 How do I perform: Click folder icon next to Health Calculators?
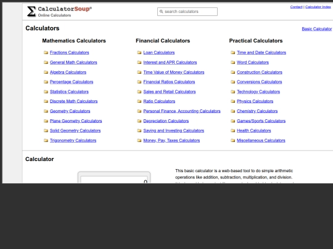coord(232,130)
